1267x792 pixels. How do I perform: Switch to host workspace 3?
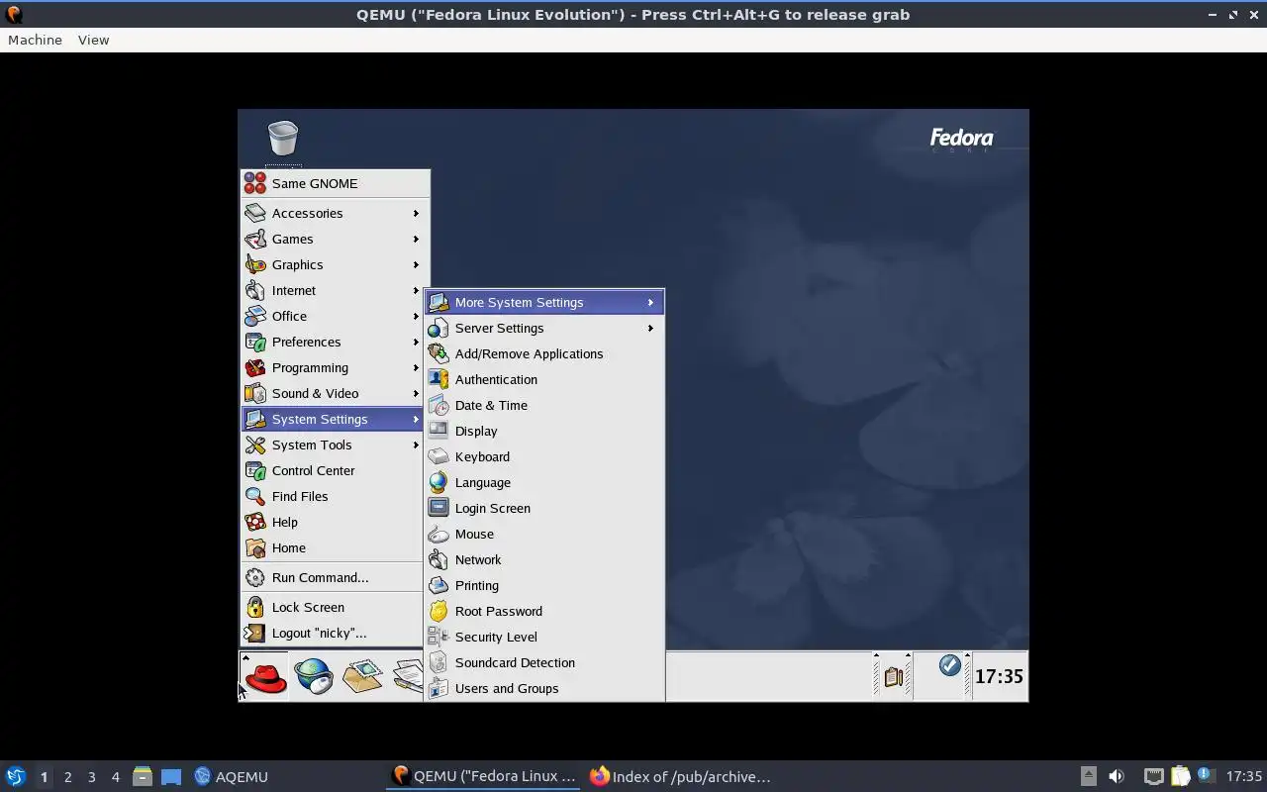tap(91, 777)
